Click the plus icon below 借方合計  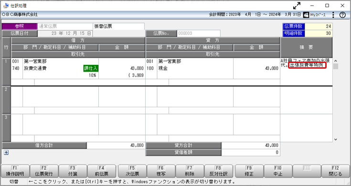6,153
